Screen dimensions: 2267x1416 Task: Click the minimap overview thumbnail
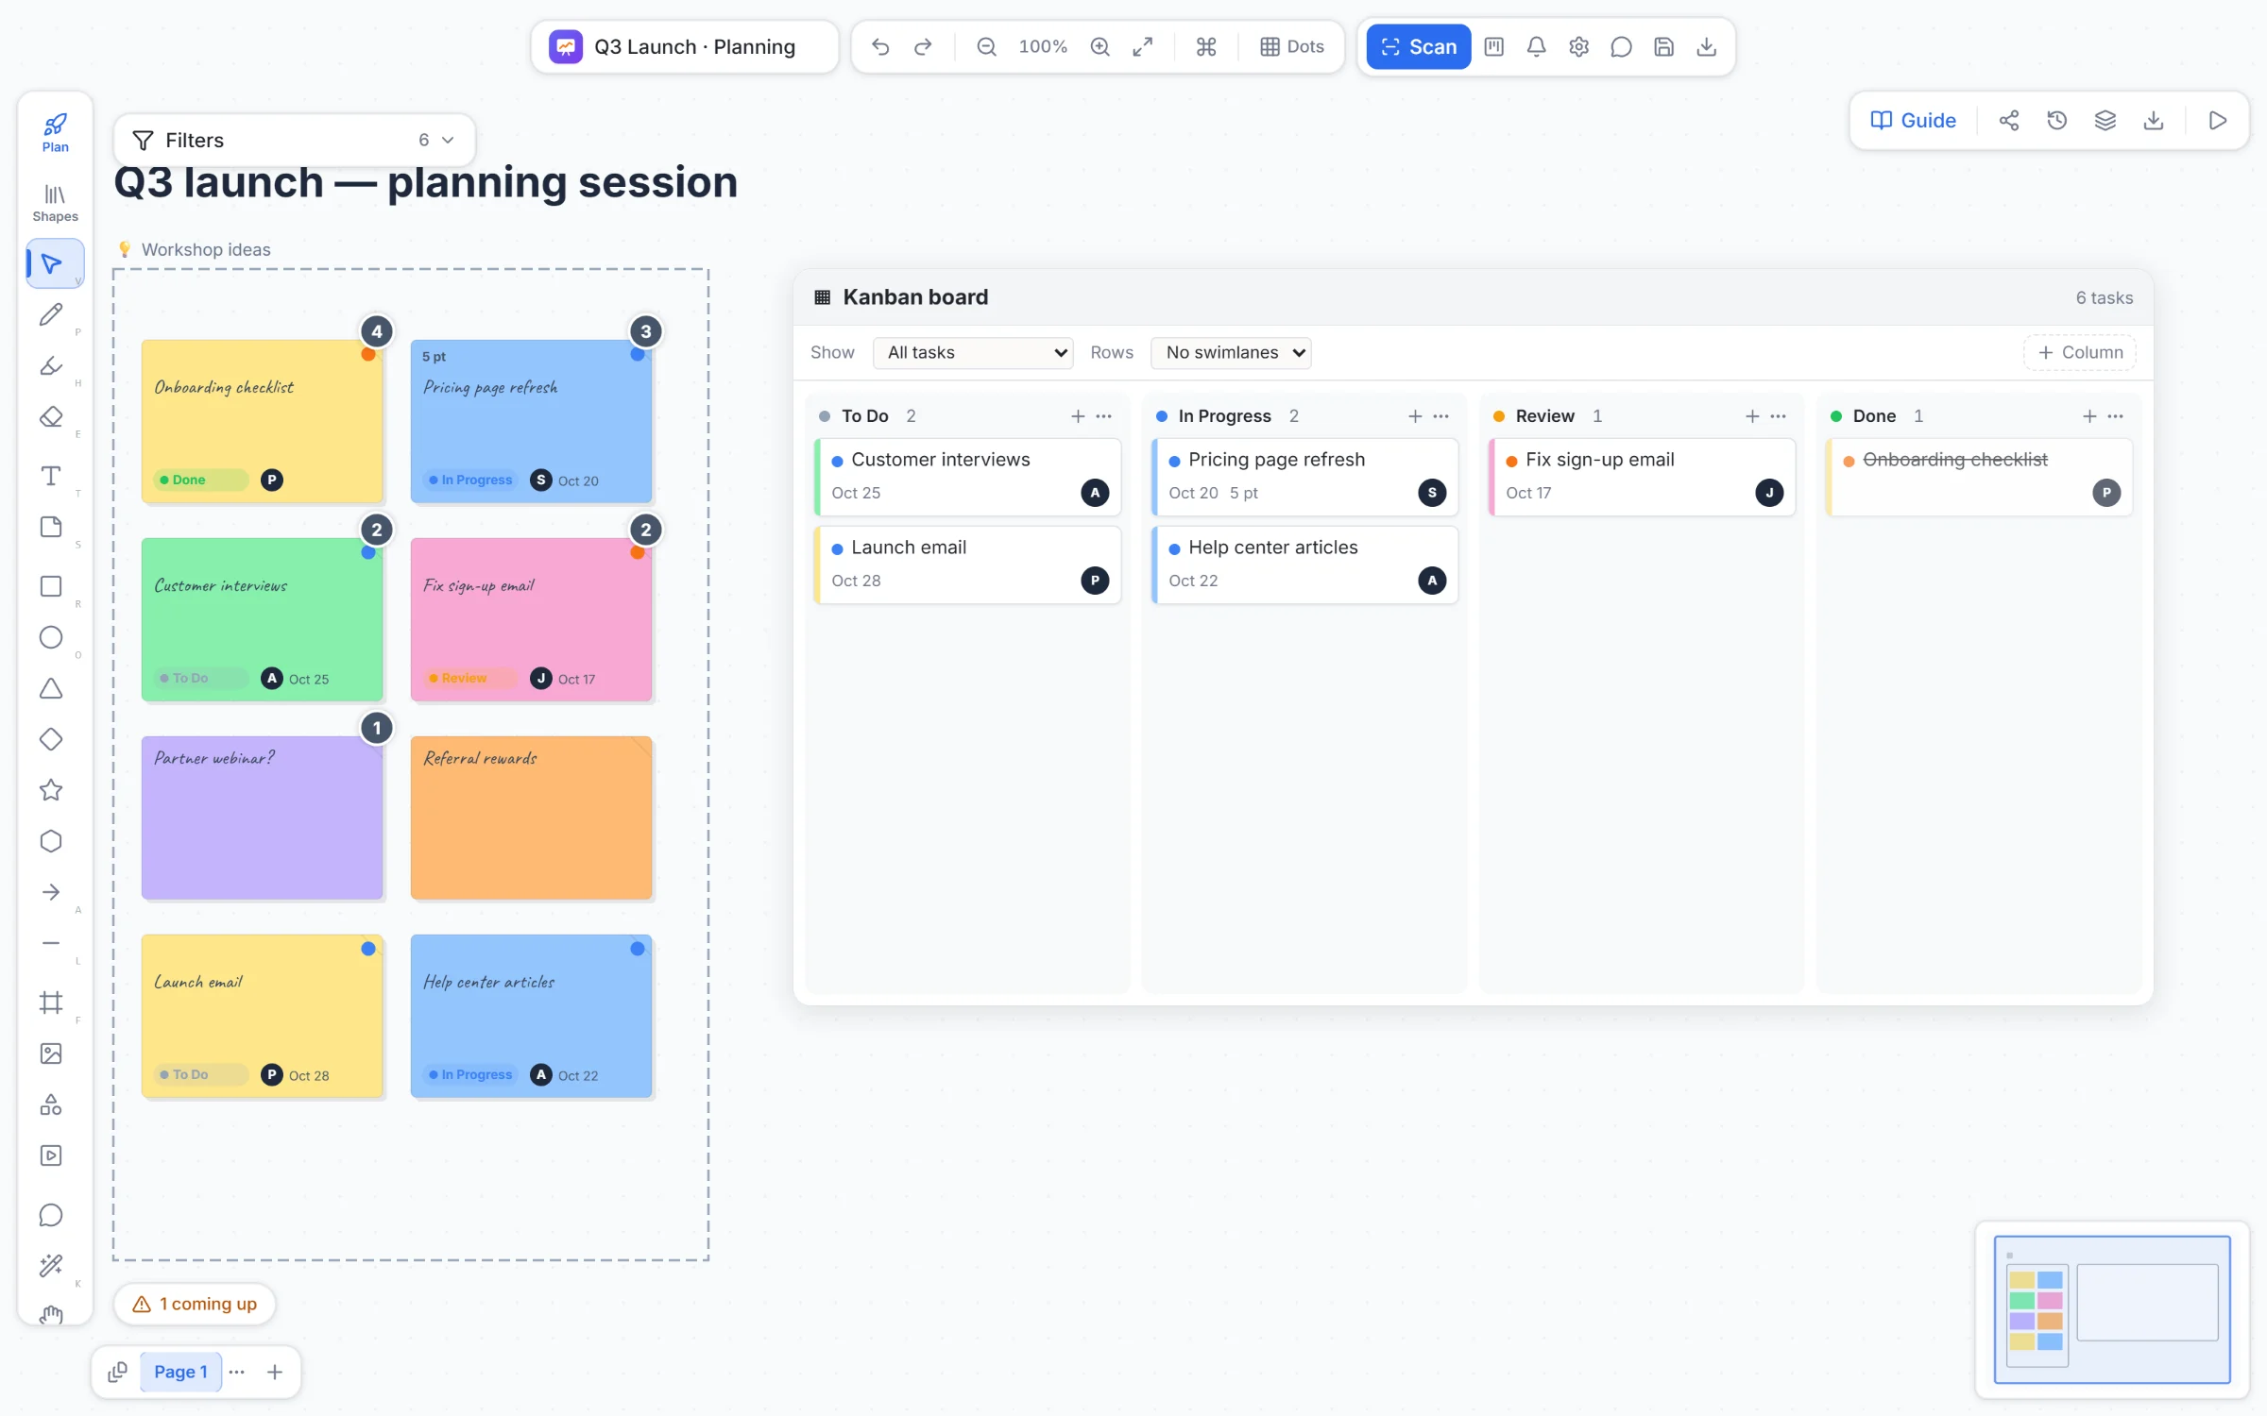point(2112,1309)
